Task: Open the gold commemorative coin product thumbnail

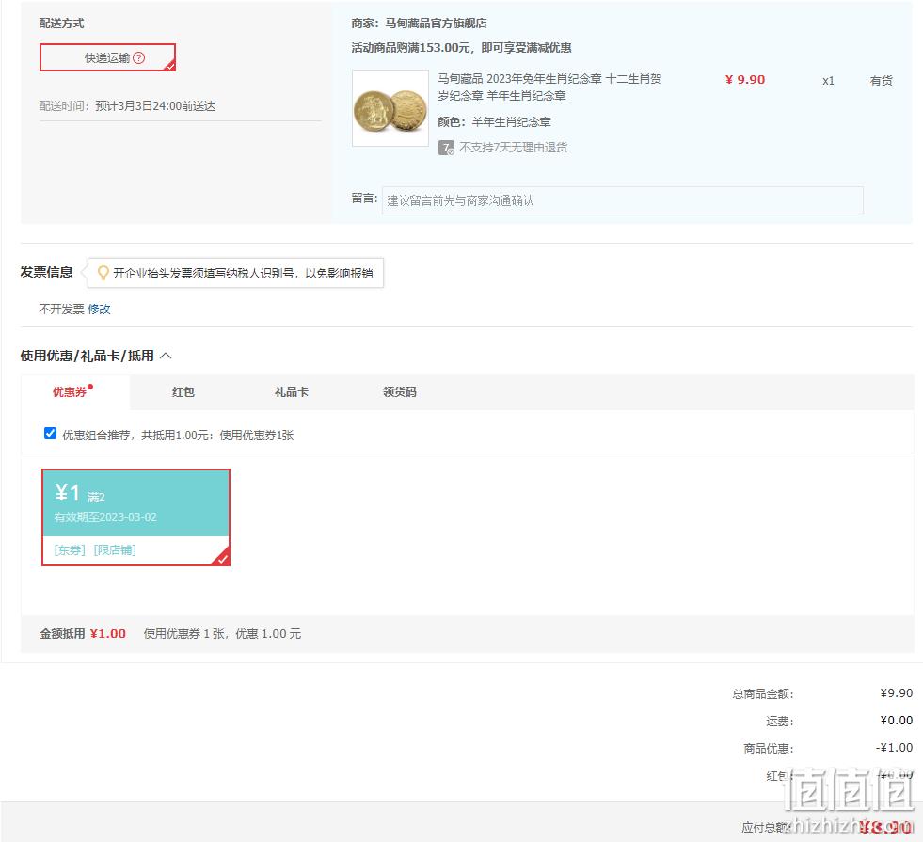Action: tap(390, 108)
